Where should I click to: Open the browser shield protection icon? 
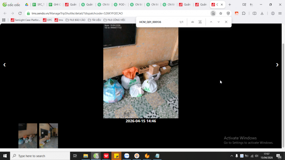[x=228, y=13]
